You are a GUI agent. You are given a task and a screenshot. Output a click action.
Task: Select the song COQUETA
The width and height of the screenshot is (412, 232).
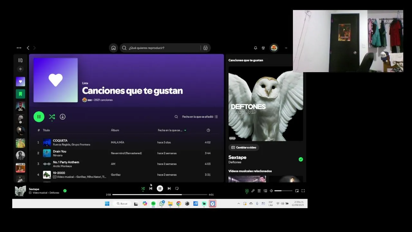(x=60, y=140)
